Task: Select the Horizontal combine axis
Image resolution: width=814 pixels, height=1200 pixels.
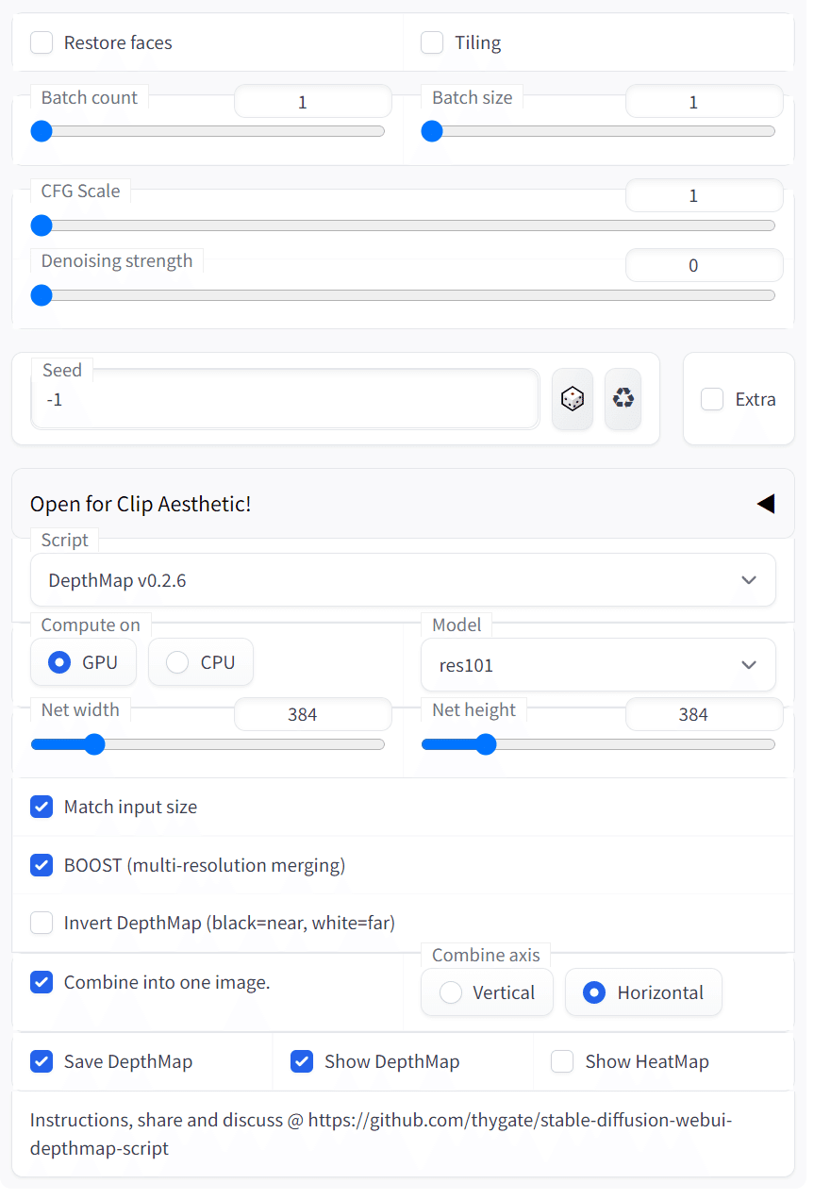Action: click(594, 992)
